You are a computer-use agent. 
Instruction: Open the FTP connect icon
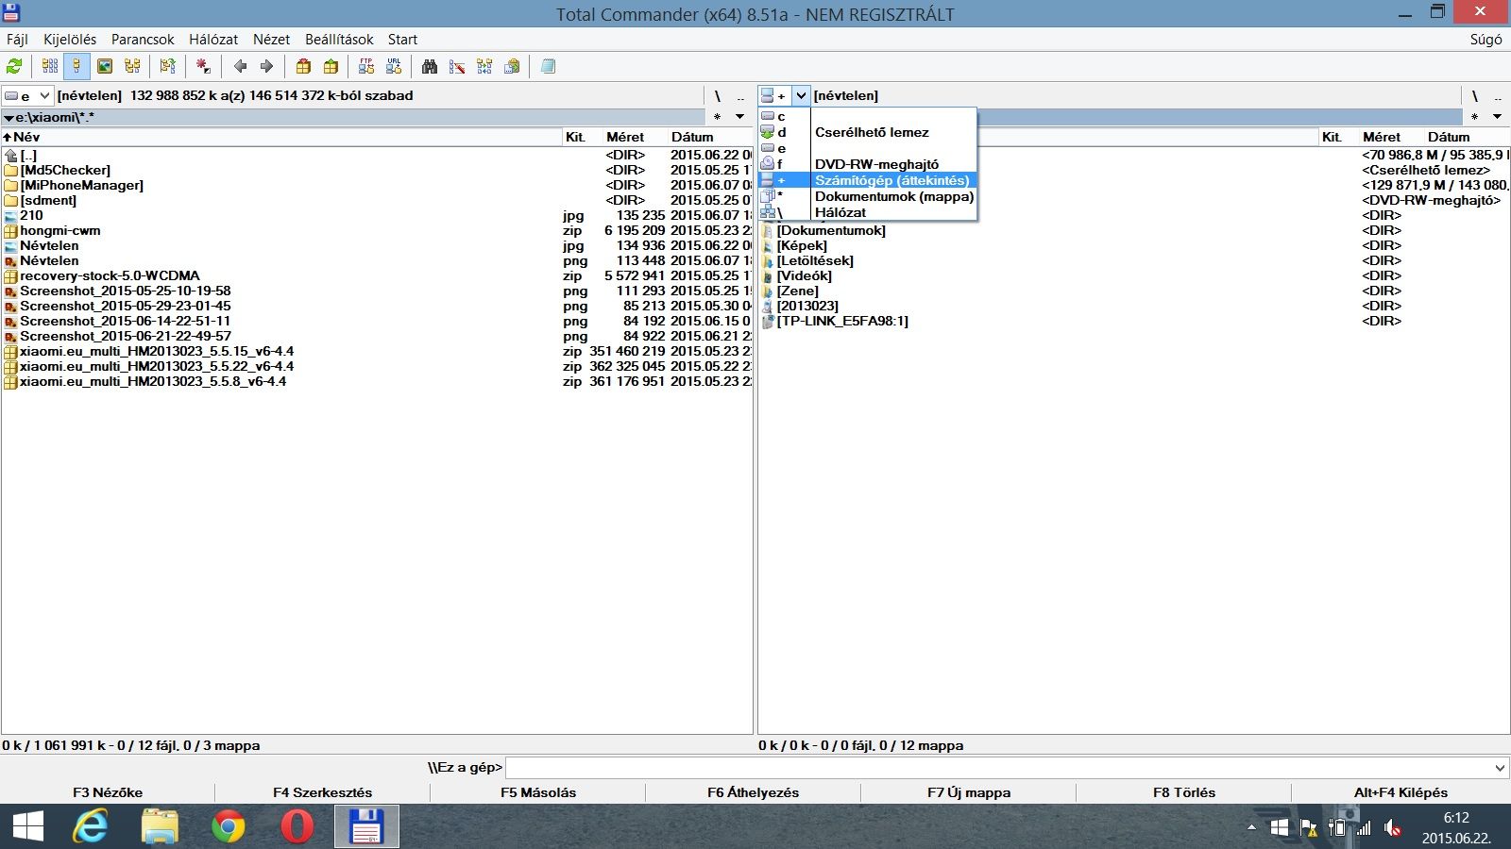tap(366, 66)
